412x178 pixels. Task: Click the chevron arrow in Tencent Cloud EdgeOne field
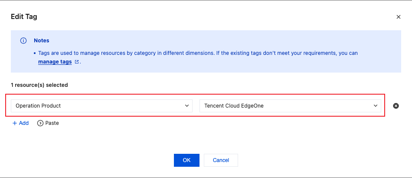click(x=376, y=105)
